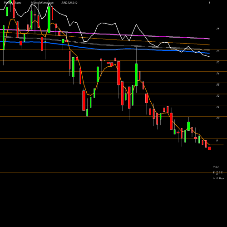
Task: Select the 15 price axis label
Action: click(218, 62)
